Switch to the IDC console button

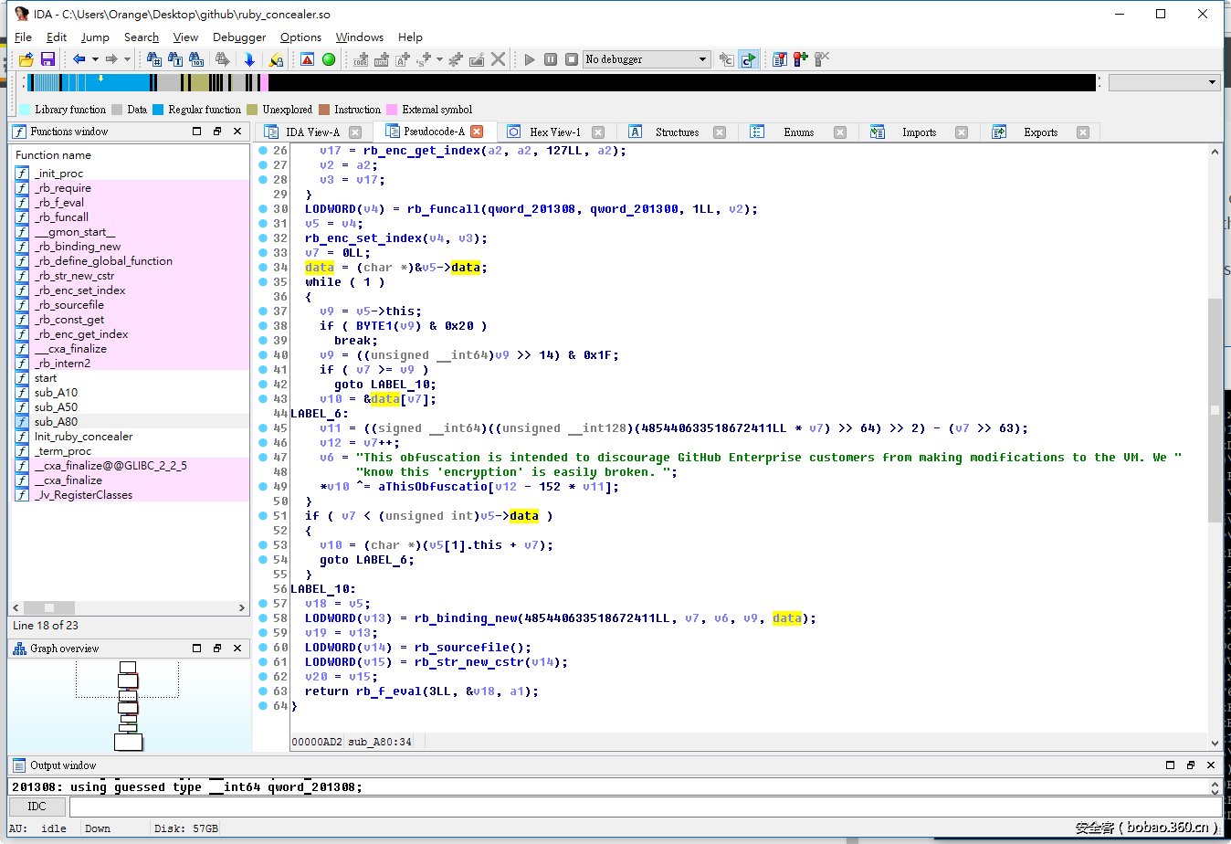(37, 806)
